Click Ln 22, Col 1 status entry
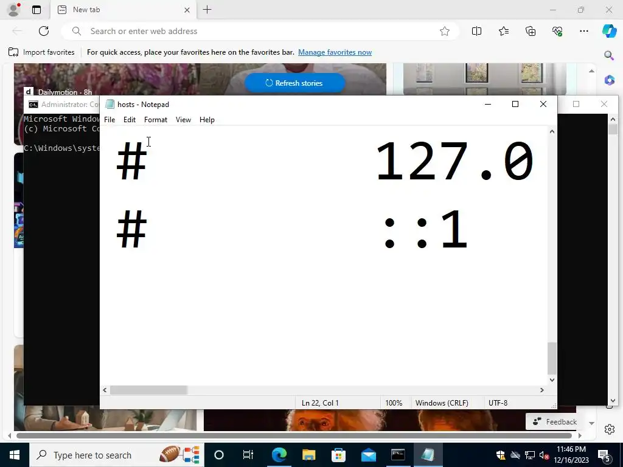623x467 pixels. [320, 403]
